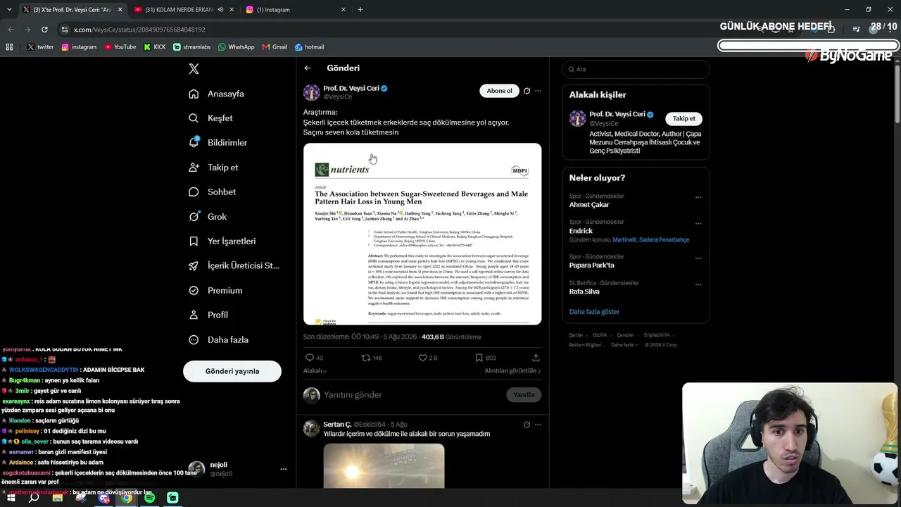901x507 pixels.
Task: Open the Rafa Silva trend
Action: pyautogui.click(x=584, y=292)
